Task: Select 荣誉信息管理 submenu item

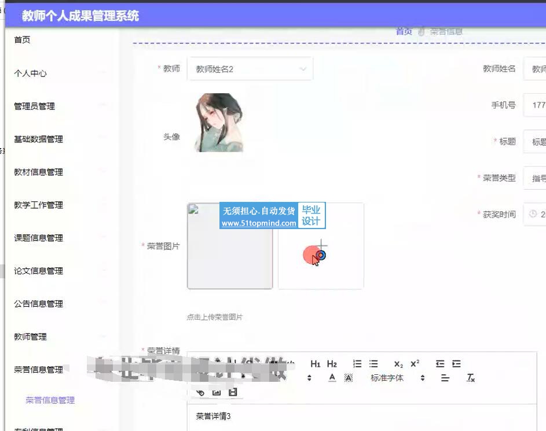Action: [x=50, y=400]
